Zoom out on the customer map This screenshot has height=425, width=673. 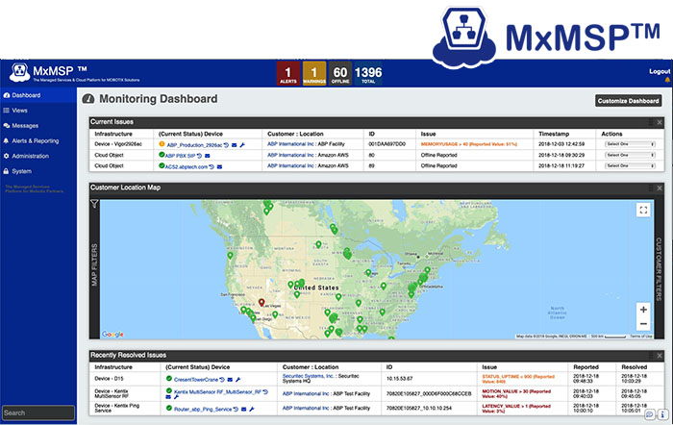coord(643,324)
